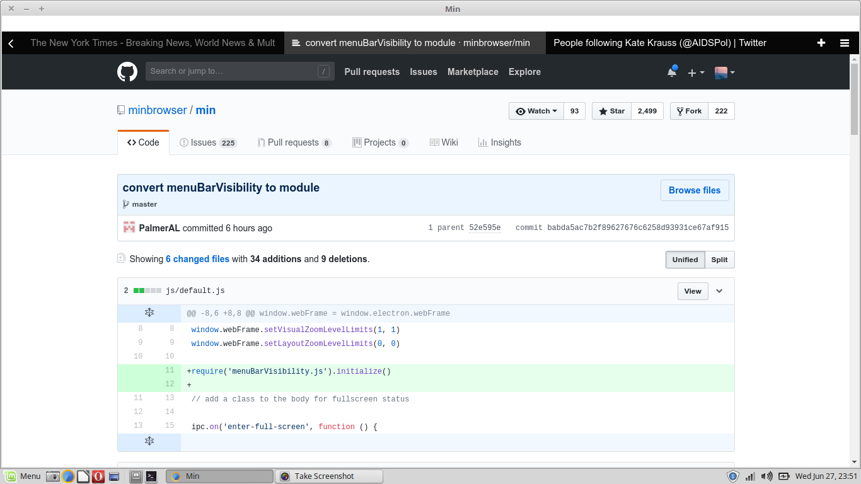This screenshot has width=861, height=484.
Task: Click the Browse files button
Action: [x=695, y=190]
